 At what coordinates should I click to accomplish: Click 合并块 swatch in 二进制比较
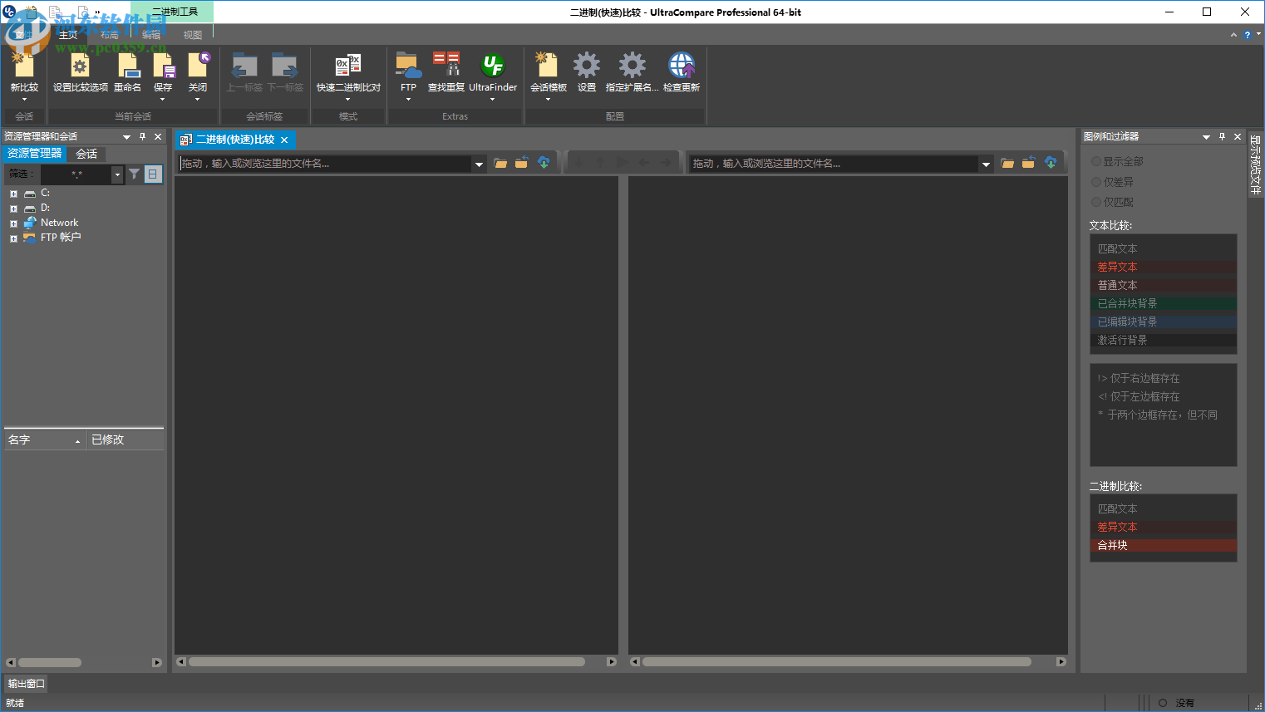coord(1163,545)
